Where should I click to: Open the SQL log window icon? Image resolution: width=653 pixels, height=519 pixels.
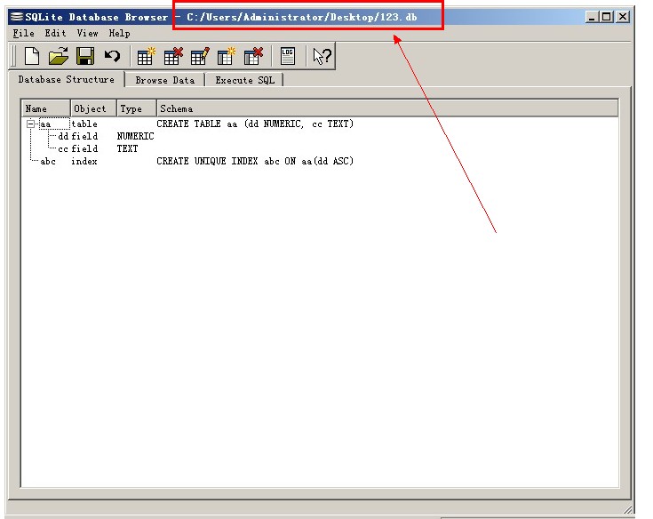(287, 57)
